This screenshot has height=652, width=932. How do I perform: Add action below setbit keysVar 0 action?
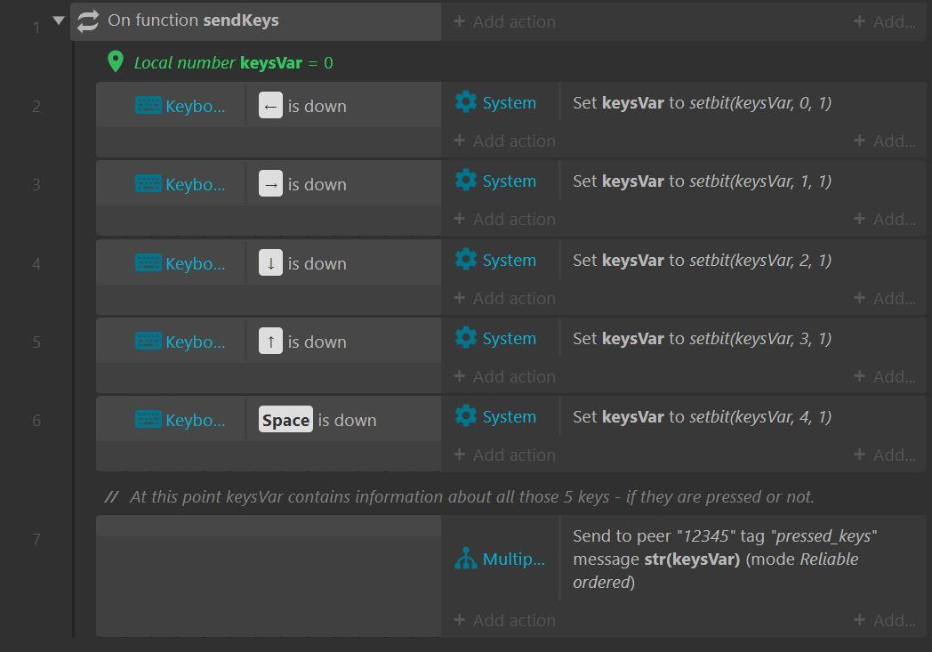click(504, 141)
